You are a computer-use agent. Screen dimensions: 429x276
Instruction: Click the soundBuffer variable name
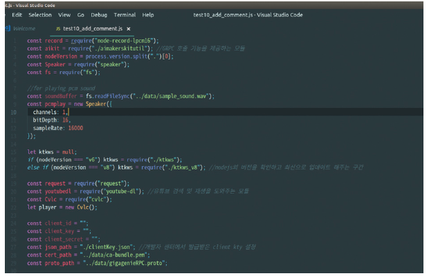(61, 96)
